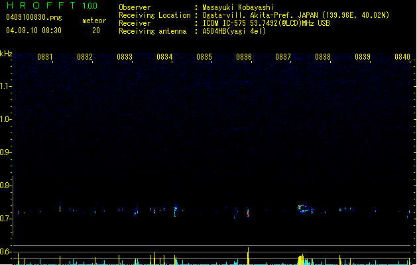Click the Ogata-vill. Akita-Pref. JAPAN location text
This screenshot has height=265, width=417.
tap(296, 15)
